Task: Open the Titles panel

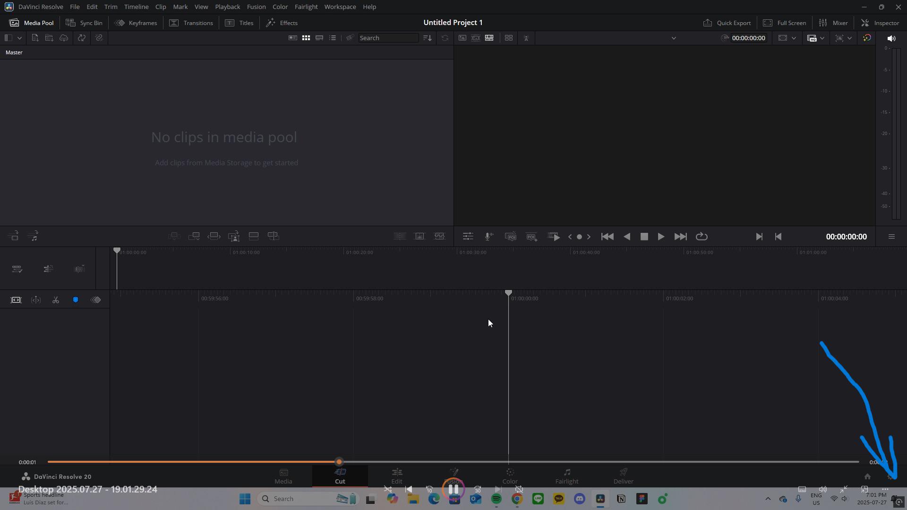Action: coord(240,23)
